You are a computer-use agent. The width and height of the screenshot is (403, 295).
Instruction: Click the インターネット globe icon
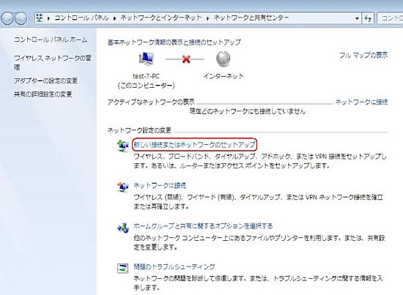(223, 59)
